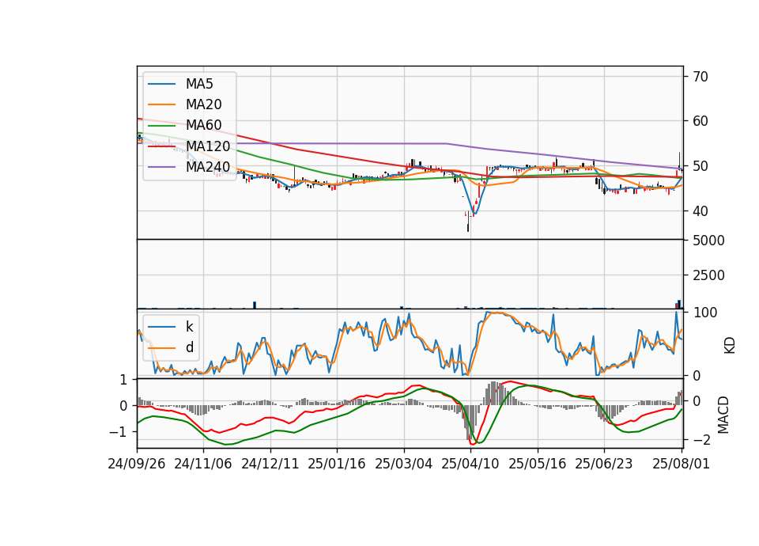The height and width of the screenshot is (546, 759).
Task: Click the 25/03/04 date label
Action: pos(404,464)
